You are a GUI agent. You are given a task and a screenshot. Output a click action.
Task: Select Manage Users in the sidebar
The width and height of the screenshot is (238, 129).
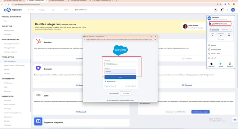pos(9,30)
